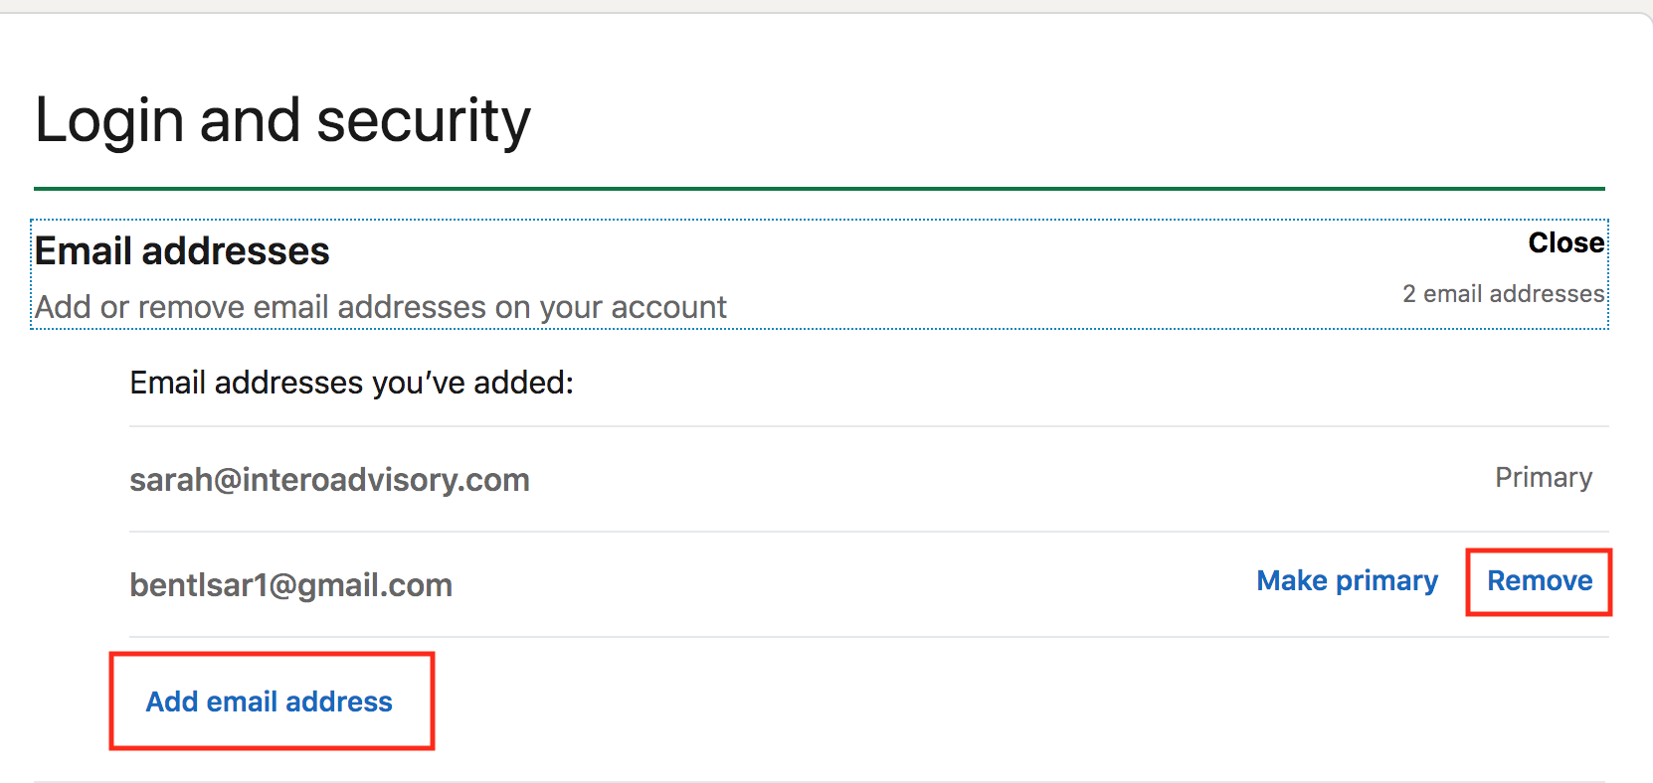The height and width of the screenshot is (783, 1653).
Task: Click the Close link in Email addresses
Action: pos(1565,242)
